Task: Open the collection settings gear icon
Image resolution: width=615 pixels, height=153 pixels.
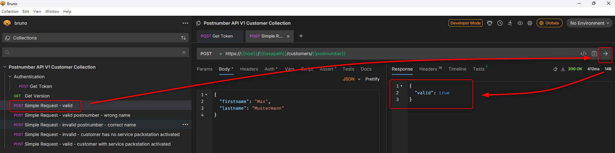Action: tap(530, 23)
